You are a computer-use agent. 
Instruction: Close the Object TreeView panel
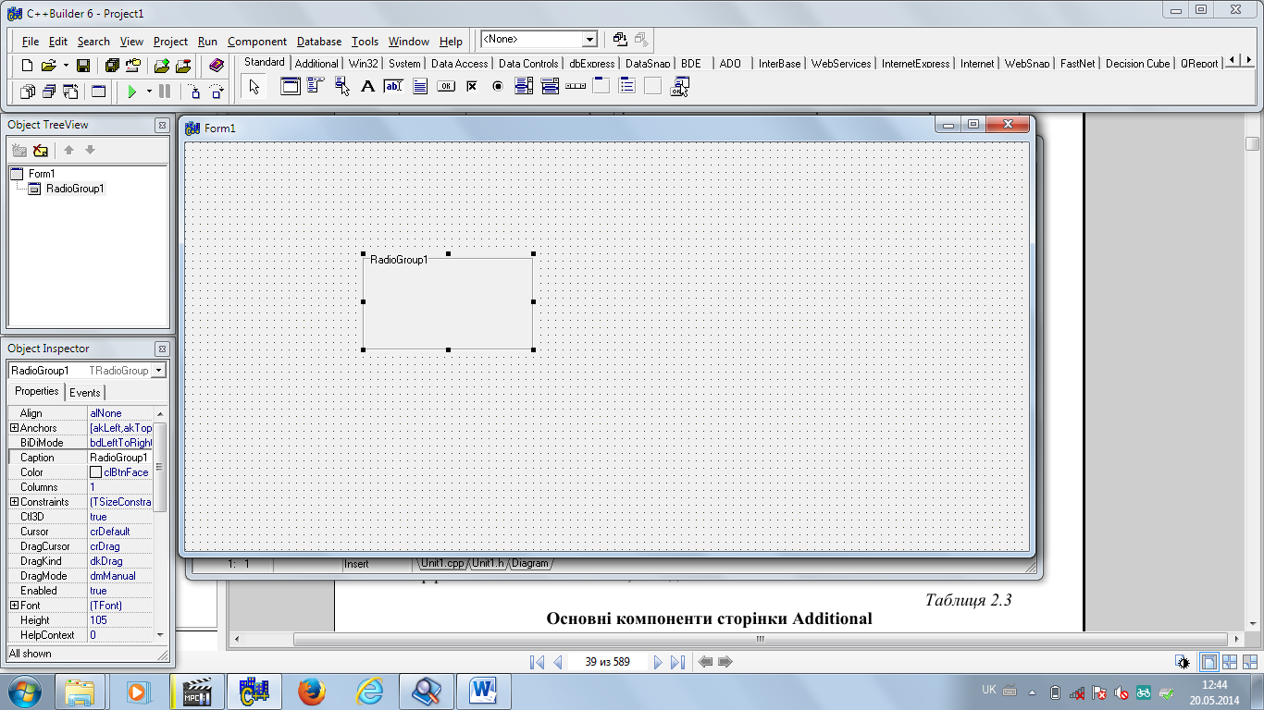coord(162,125)
